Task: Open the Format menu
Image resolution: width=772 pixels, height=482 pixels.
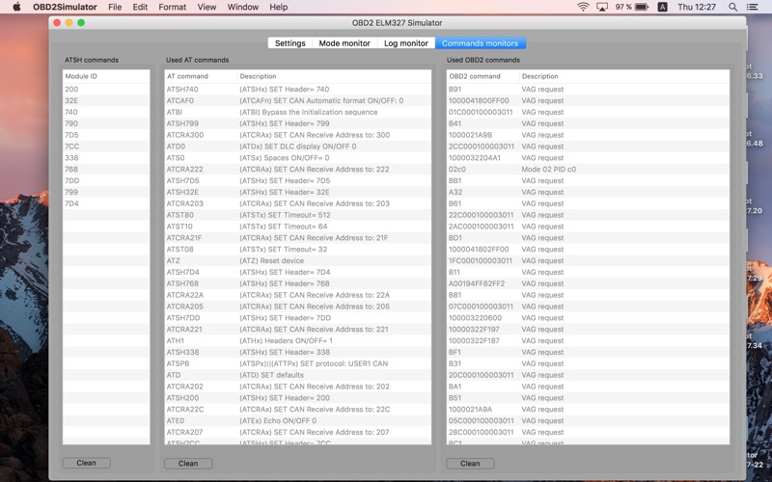Action: pyautogui.click(x=173, y=7)
